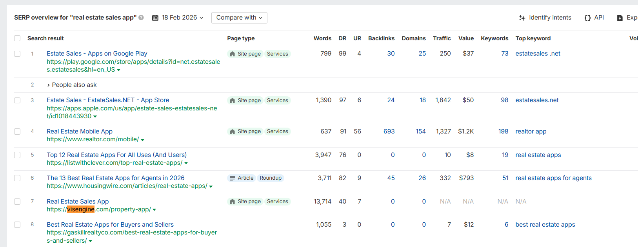Screen dimensions: 638x247
Task: Check the box for the Google Play result
Action: [17, 54]
